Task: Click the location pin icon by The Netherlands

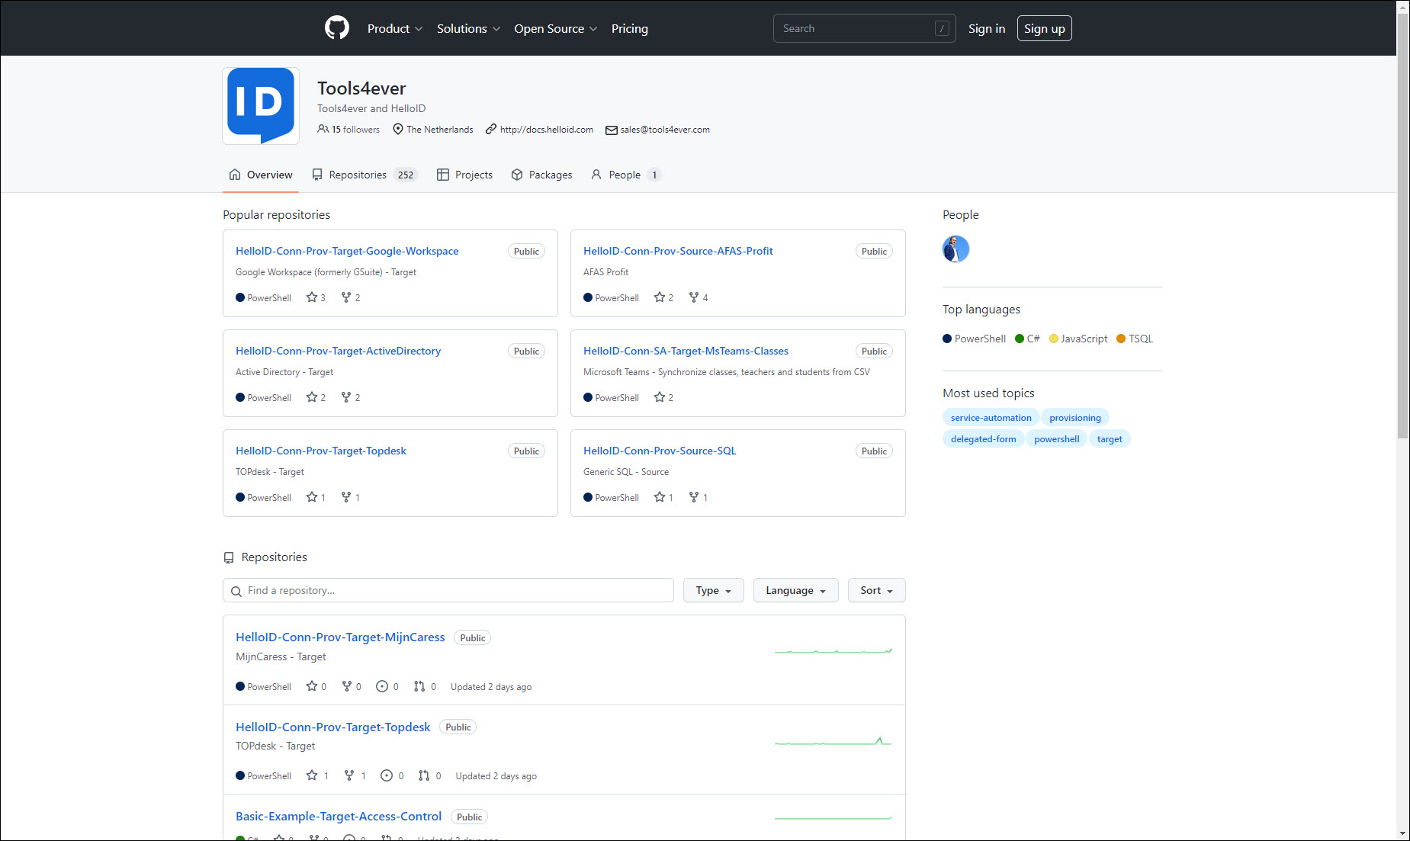Action: coord(398,130)
